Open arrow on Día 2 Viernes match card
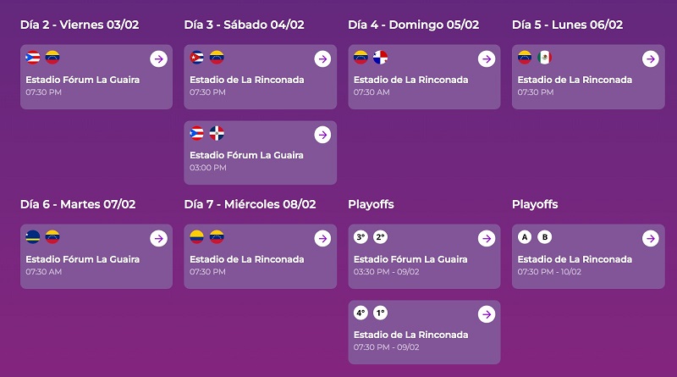Viewport: 677px width, 377px height. pos(158,58)
